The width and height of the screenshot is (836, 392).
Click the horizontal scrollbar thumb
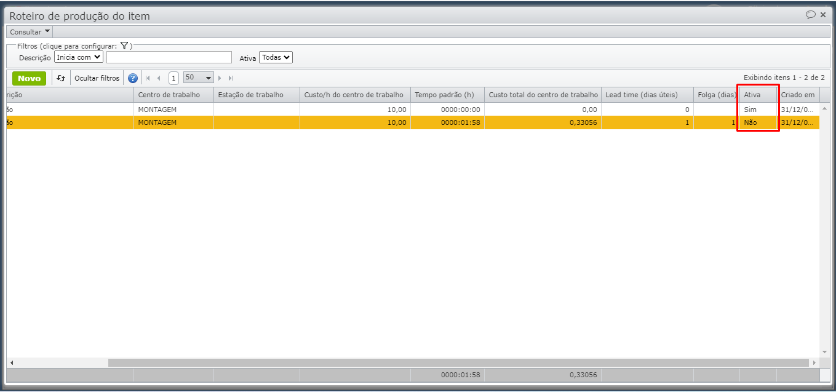click(x=458, y=363)
